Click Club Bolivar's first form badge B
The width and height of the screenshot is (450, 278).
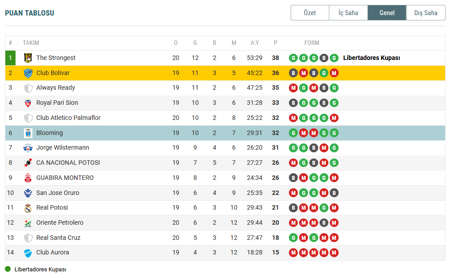pos(293,73)
